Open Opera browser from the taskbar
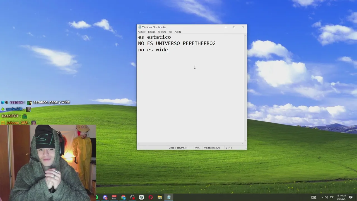The width and height of the screenshot is (357, 201). click(151, 197)
